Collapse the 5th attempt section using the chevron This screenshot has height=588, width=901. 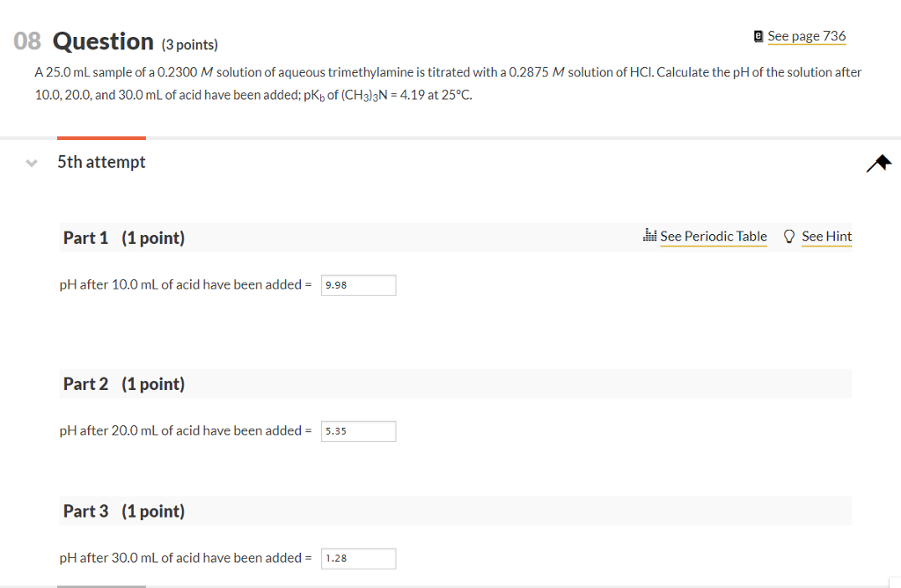(x=31, y=163)
